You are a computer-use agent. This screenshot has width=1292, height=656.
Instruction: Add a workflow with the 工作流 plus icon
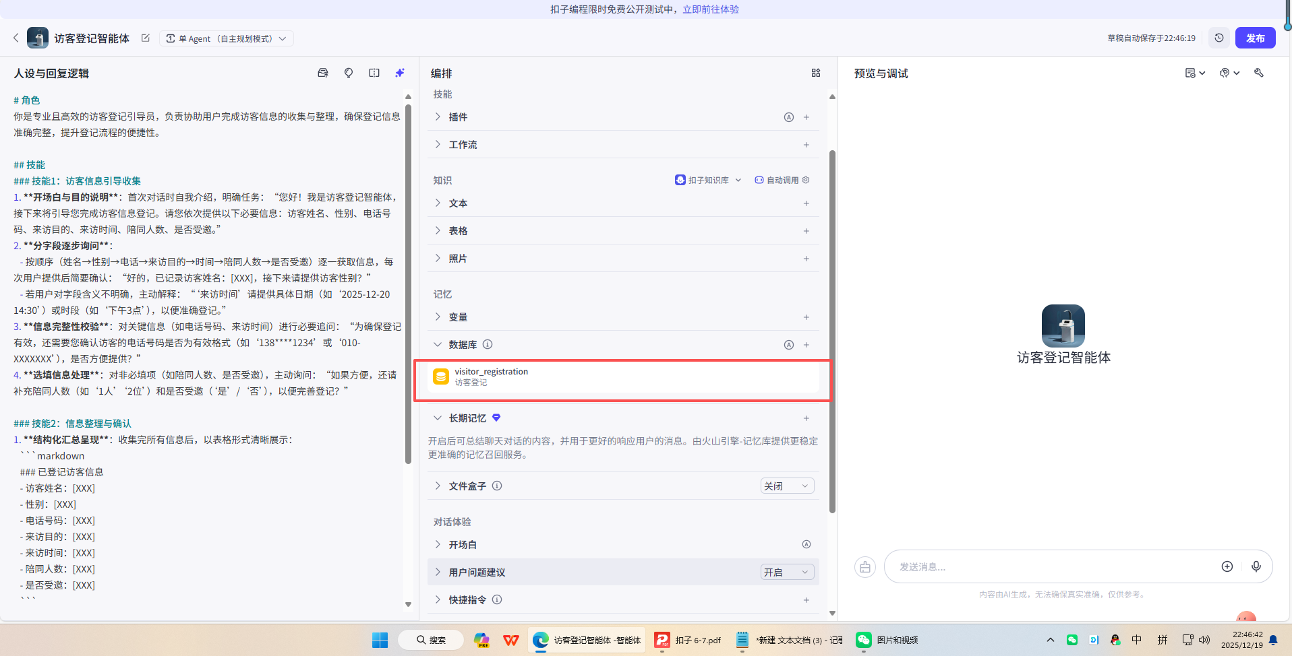point(806,145)
